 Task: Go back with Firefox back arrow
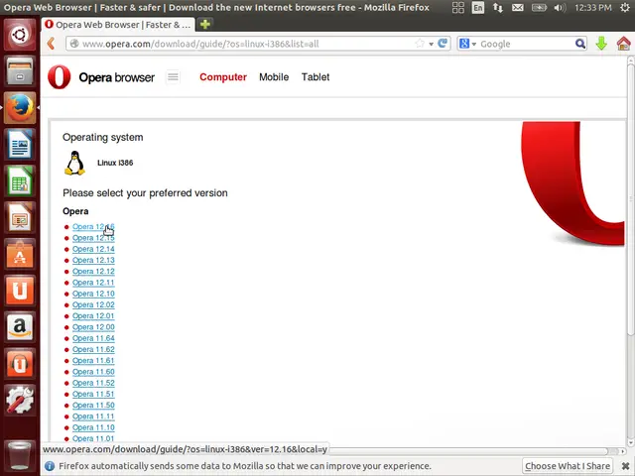51,44
